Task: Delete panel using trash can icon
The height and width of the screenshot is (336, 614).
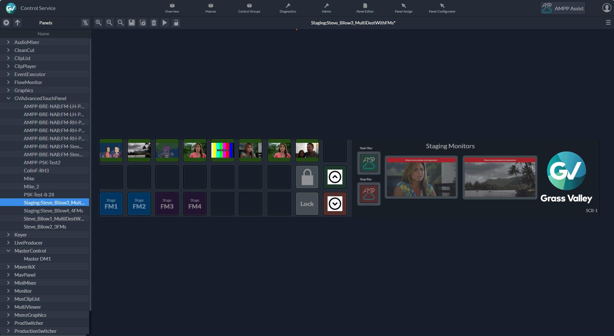Action: pos(154,23)
